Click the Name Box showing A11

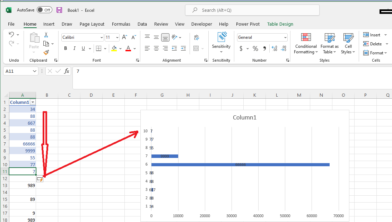21,71
